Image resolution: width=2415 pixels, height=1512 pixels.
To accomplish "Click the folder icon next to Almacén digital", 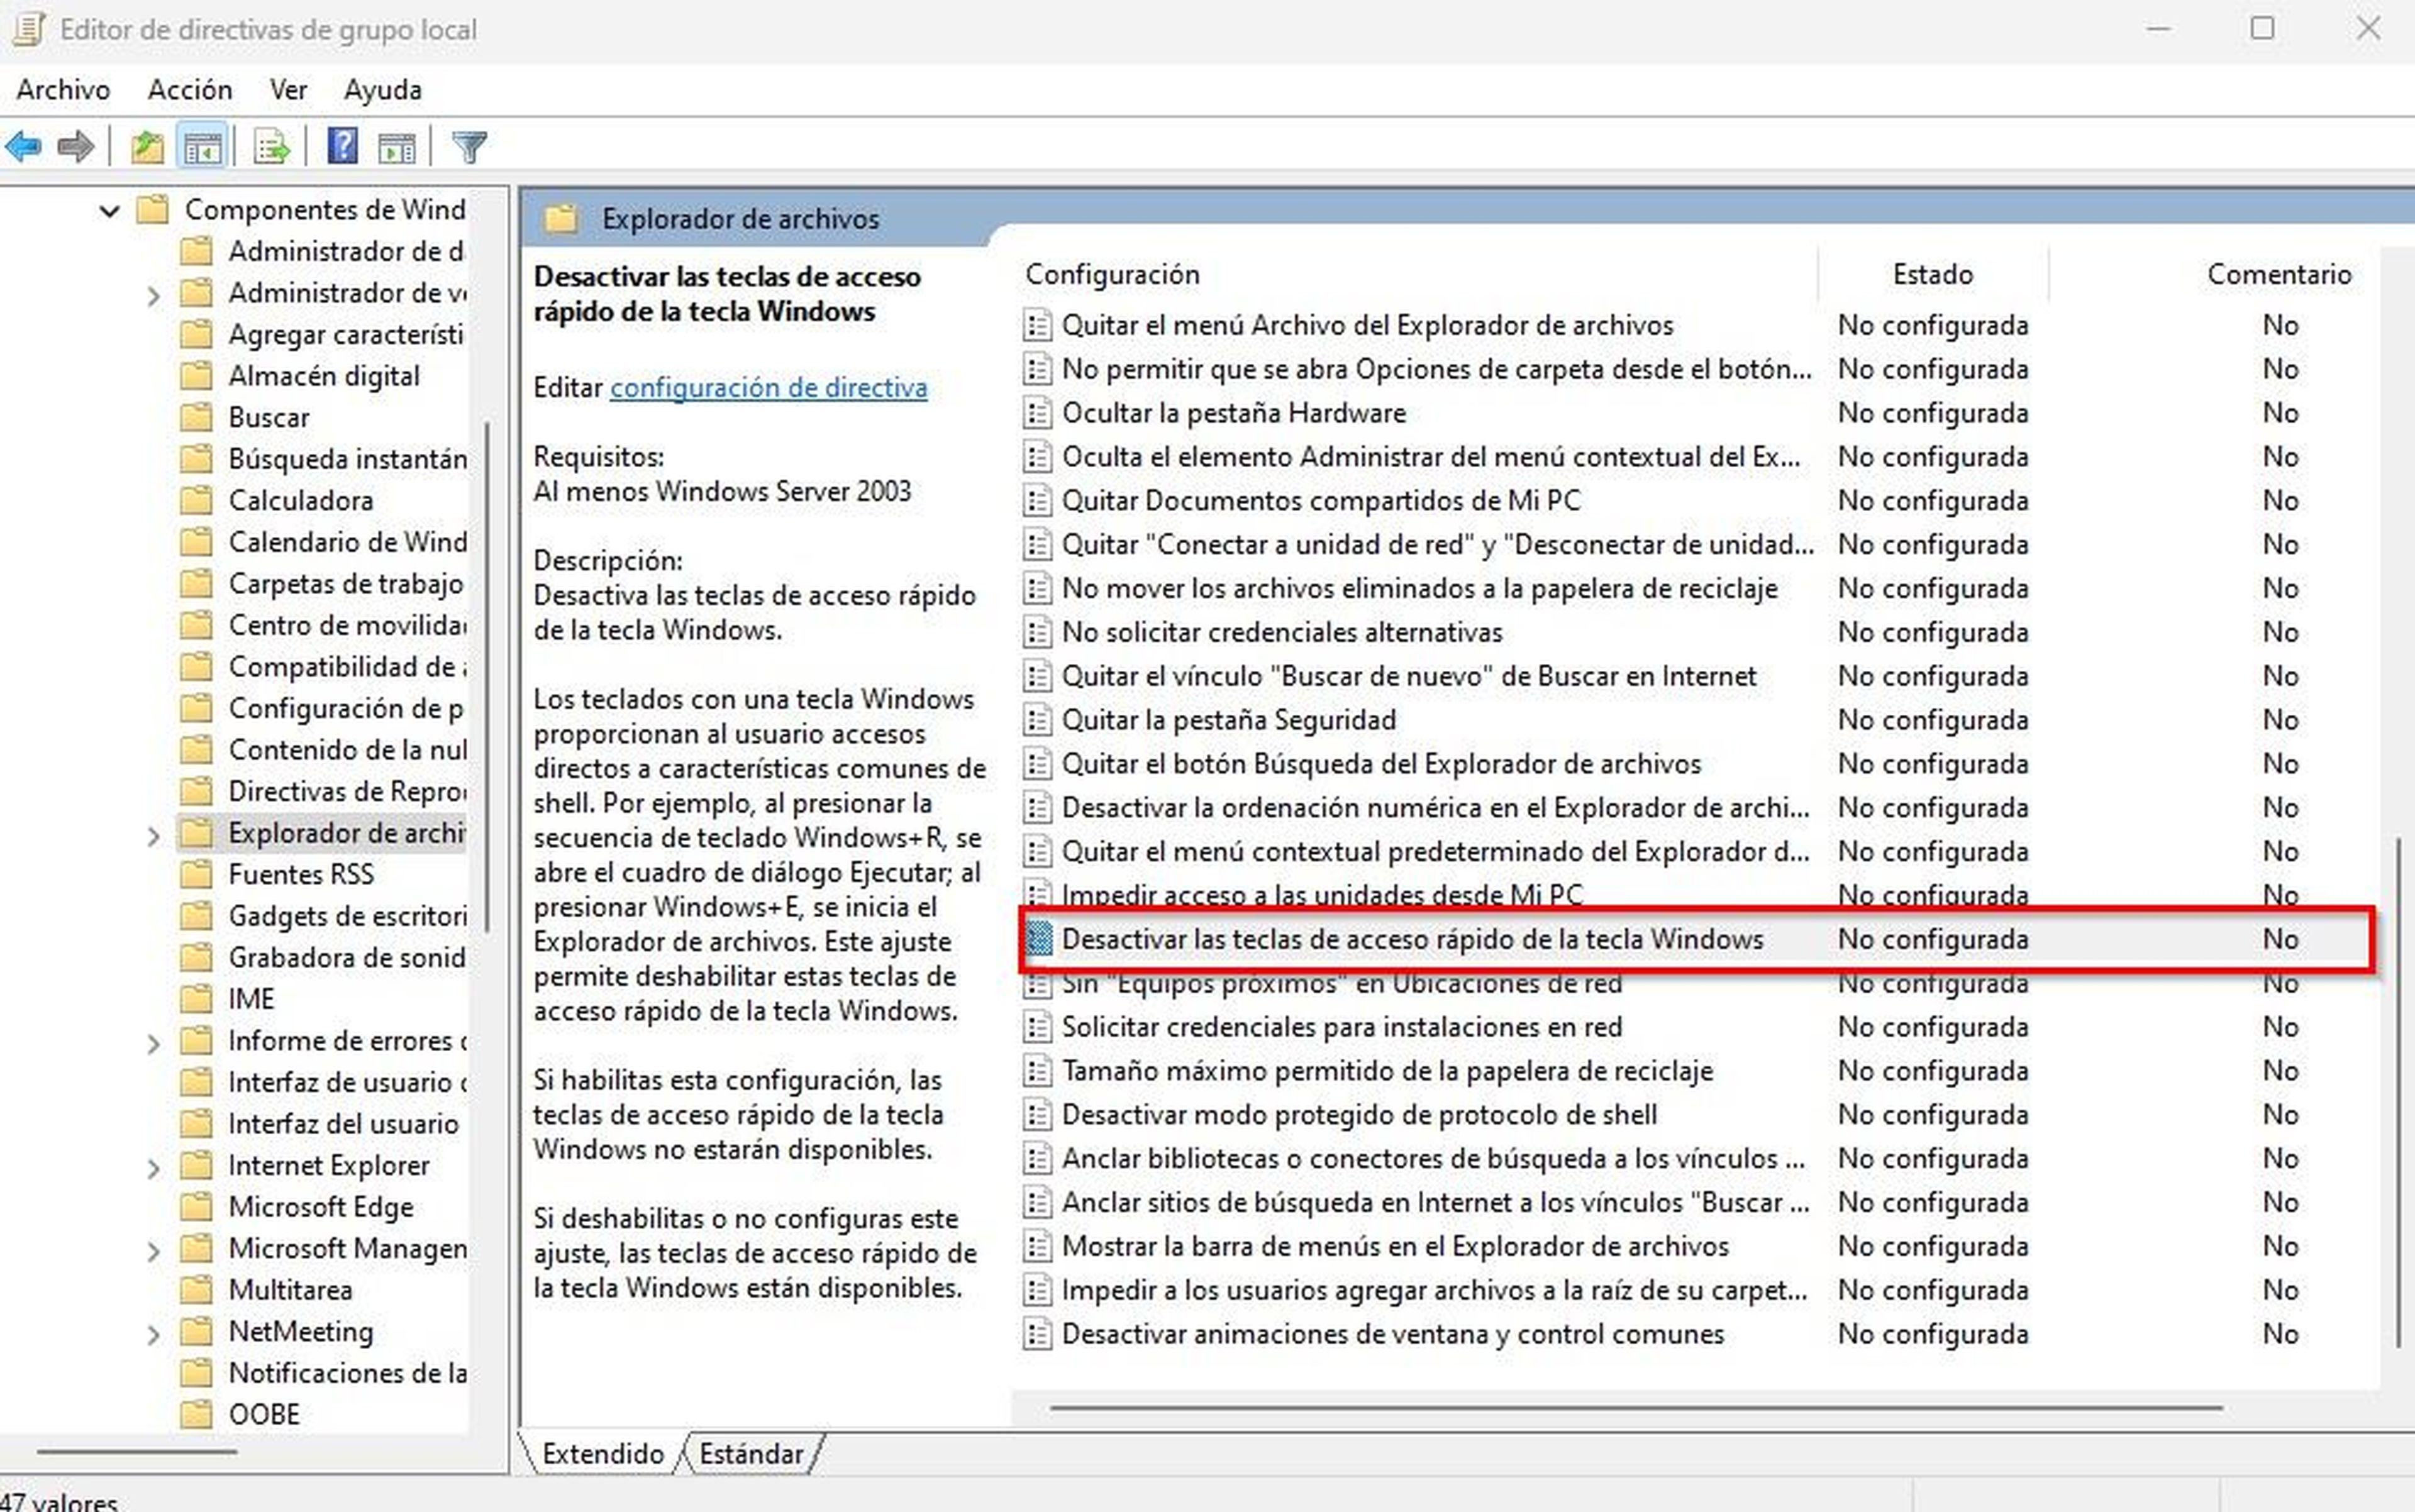I will coord(197,376).
